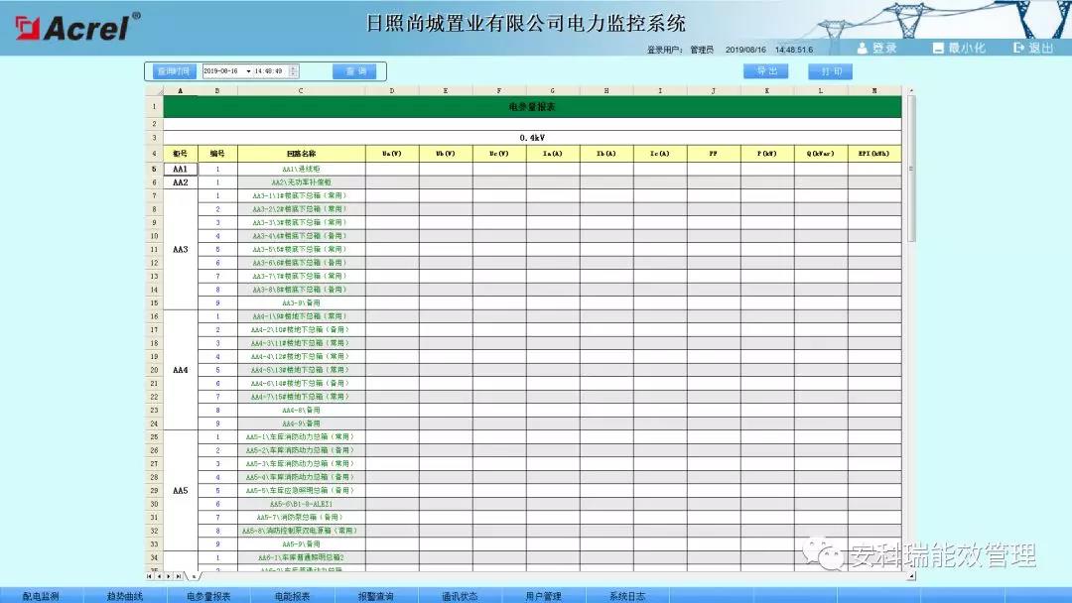Switch to the 电参量报表 tab

tap(208, 596)
